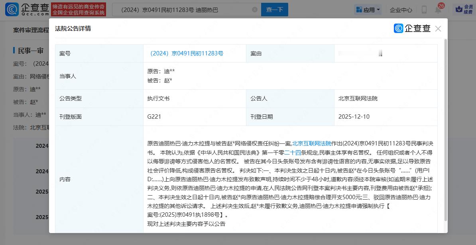This screenshot has height=245, width=476.
Task: Click the Qcc.com logo in header
Action: (x=27, y=9)
